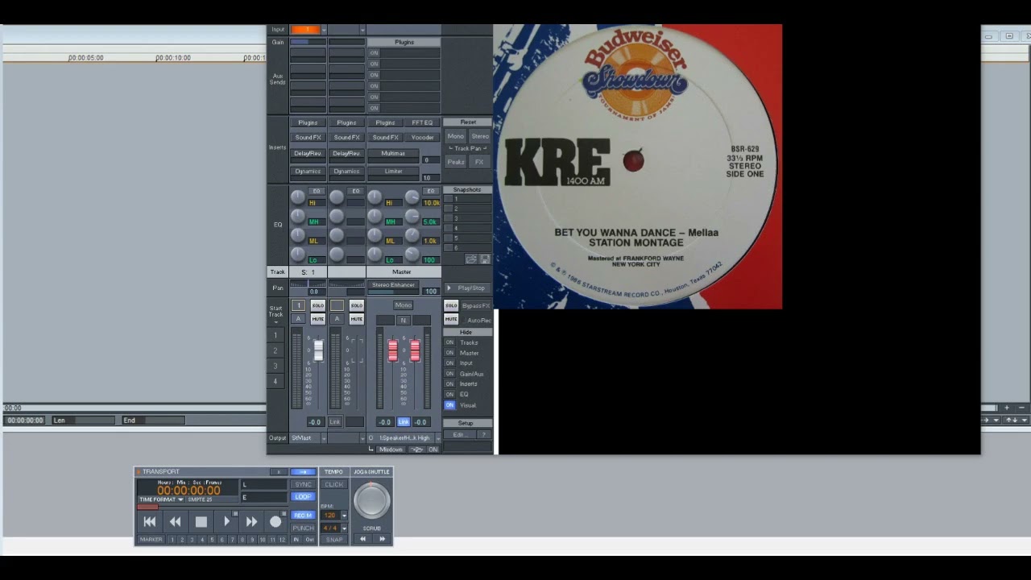Image resolution: width=1031 pixels, height=580 pixels.
Task: Open the Edit... setup button
Action: click(459, 434)
